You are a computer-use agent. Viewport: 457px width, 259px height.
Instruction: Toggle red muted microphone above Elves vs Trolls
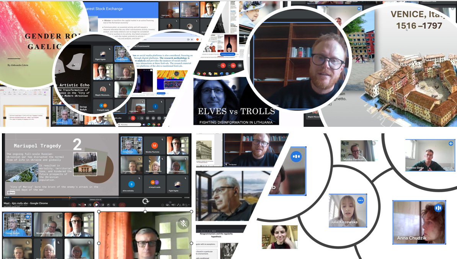point(223,65)
